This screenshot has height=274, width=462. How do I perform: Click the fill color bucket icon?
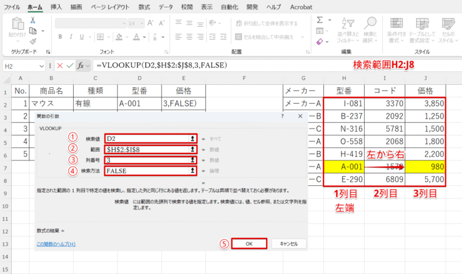pos(119,37)
